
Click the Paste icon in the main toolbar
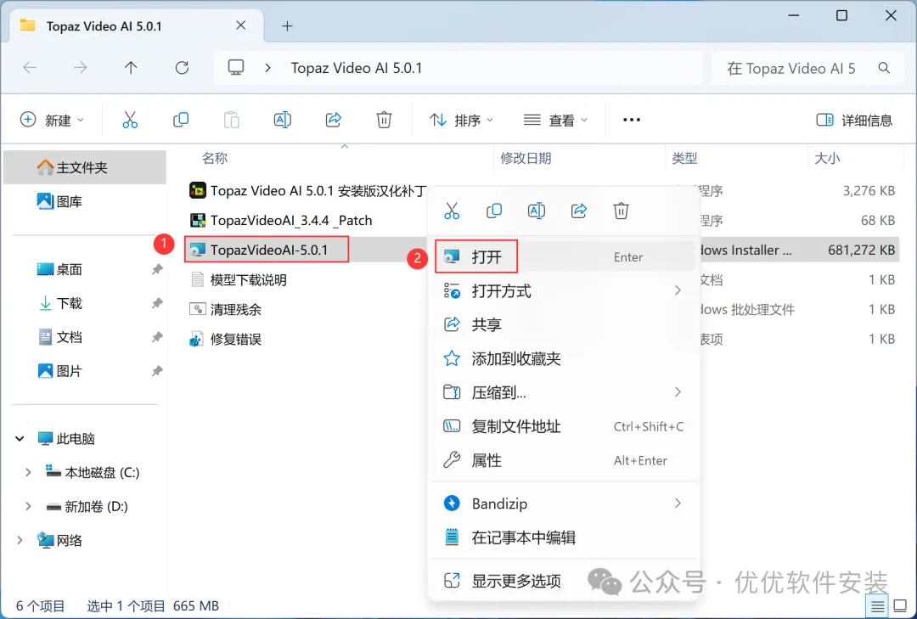coord(232,120)
